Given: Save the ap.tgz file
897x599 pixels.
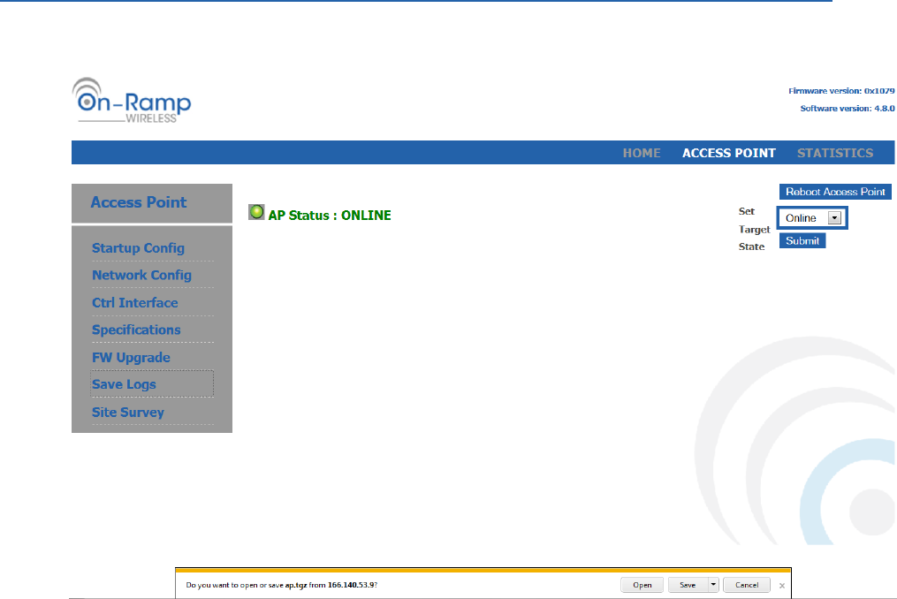Looking at the screenshot, I should 688,585.
